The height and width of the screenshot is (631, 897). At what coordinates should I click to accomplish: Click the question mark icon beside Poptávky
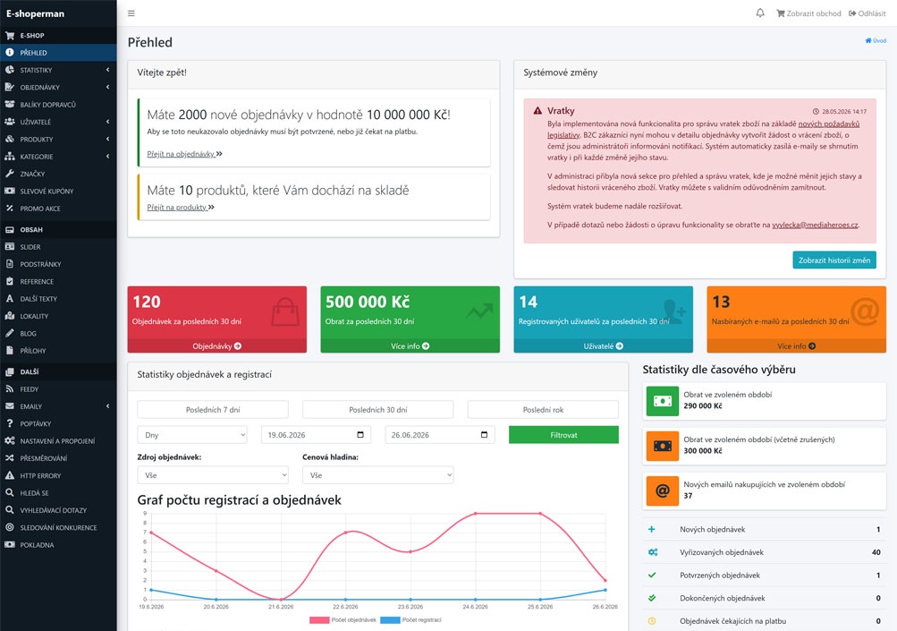coord(10,423)
